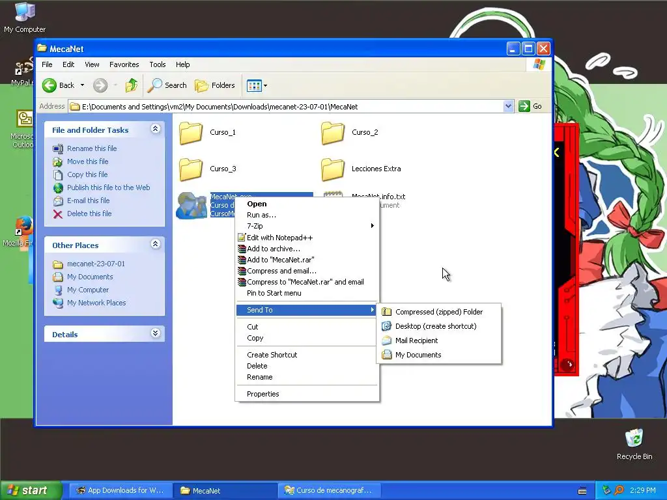Click Move this file link
This screenshot has height=500, width=667.
(x=88, y=161)
